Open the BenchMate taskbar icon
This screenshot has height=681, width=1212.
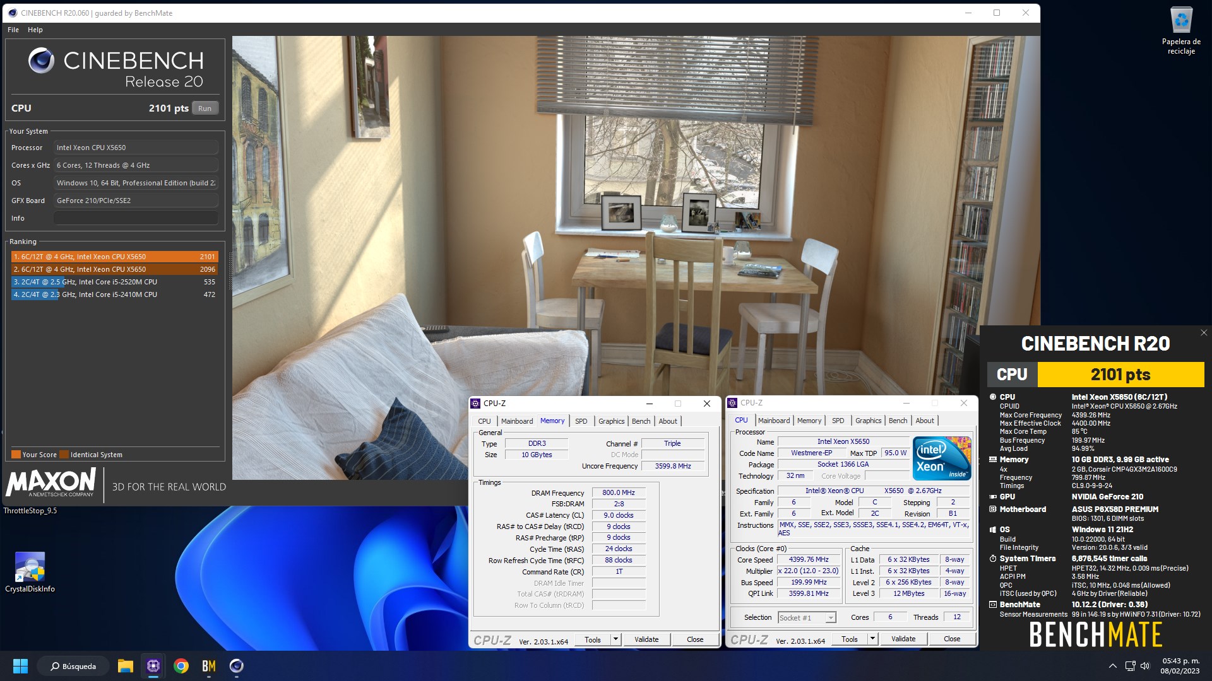(x=209, y=666)
